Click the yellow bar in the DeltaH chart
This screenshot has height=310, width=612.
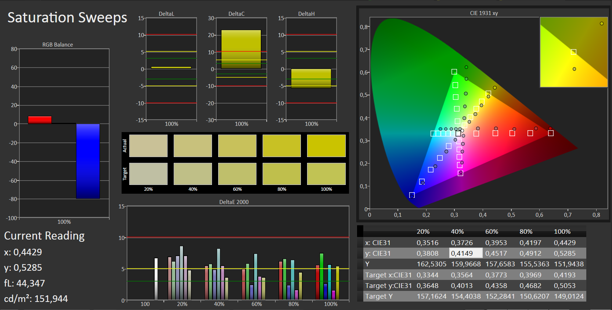(x=311, y=79)
